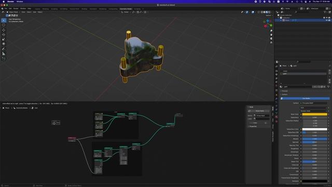Open the Random Walk subsurface method dropdown
Viewport: 332px width, 187px height.
pos(313,111)
